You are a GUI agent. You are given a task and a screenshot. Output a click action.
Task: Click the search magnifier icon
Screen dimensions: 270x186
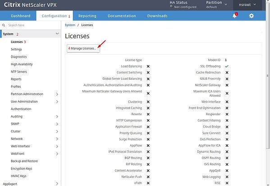coord(4,25)
